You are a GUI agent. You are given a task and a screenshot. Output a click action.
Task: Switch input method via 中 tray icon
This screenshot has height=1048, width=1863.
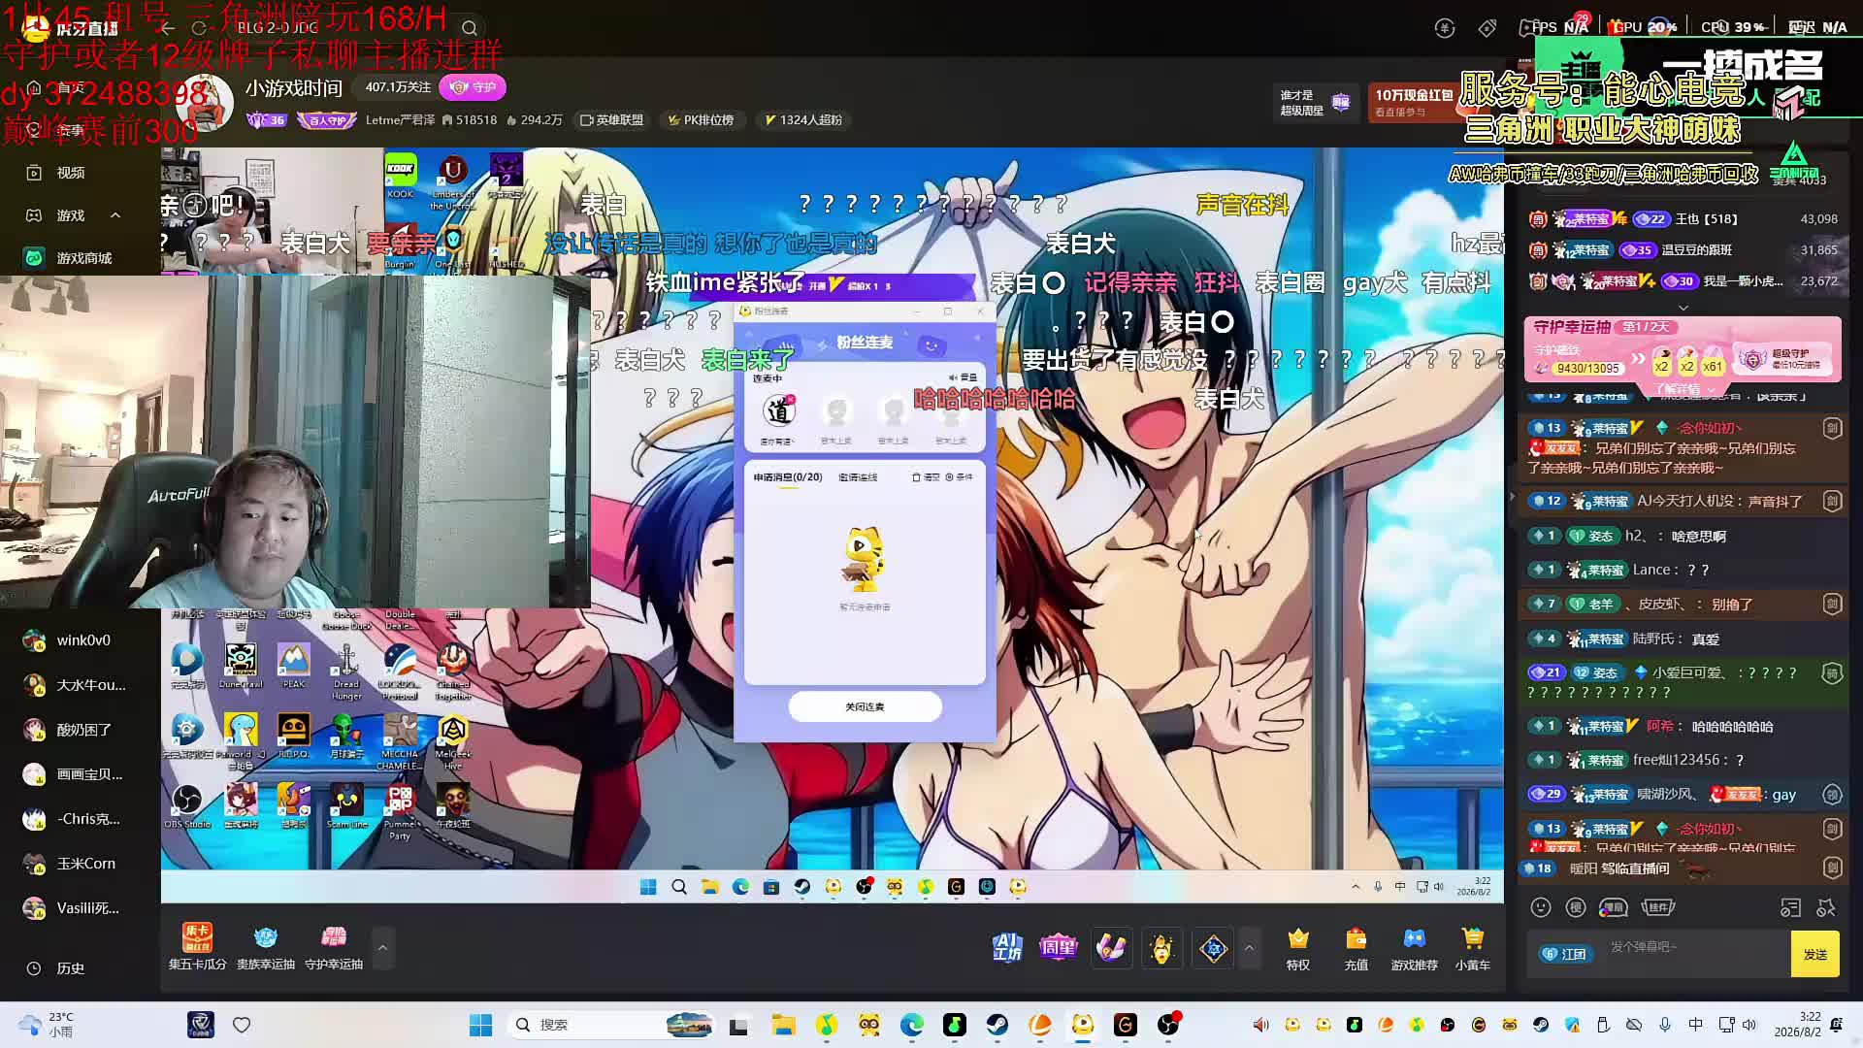1695,1025
